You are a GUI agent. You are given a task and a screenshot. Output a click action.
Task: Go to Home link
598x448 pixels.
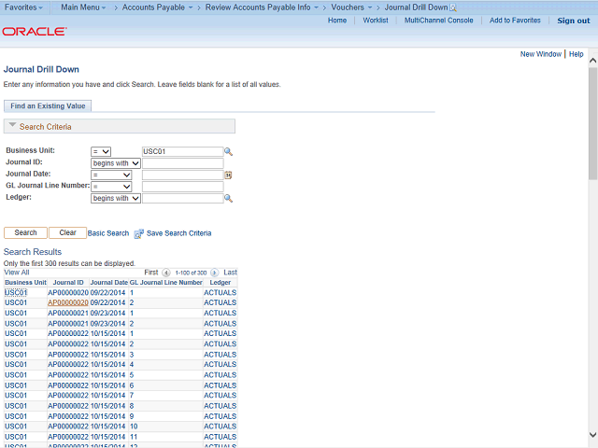pos(337,21)
